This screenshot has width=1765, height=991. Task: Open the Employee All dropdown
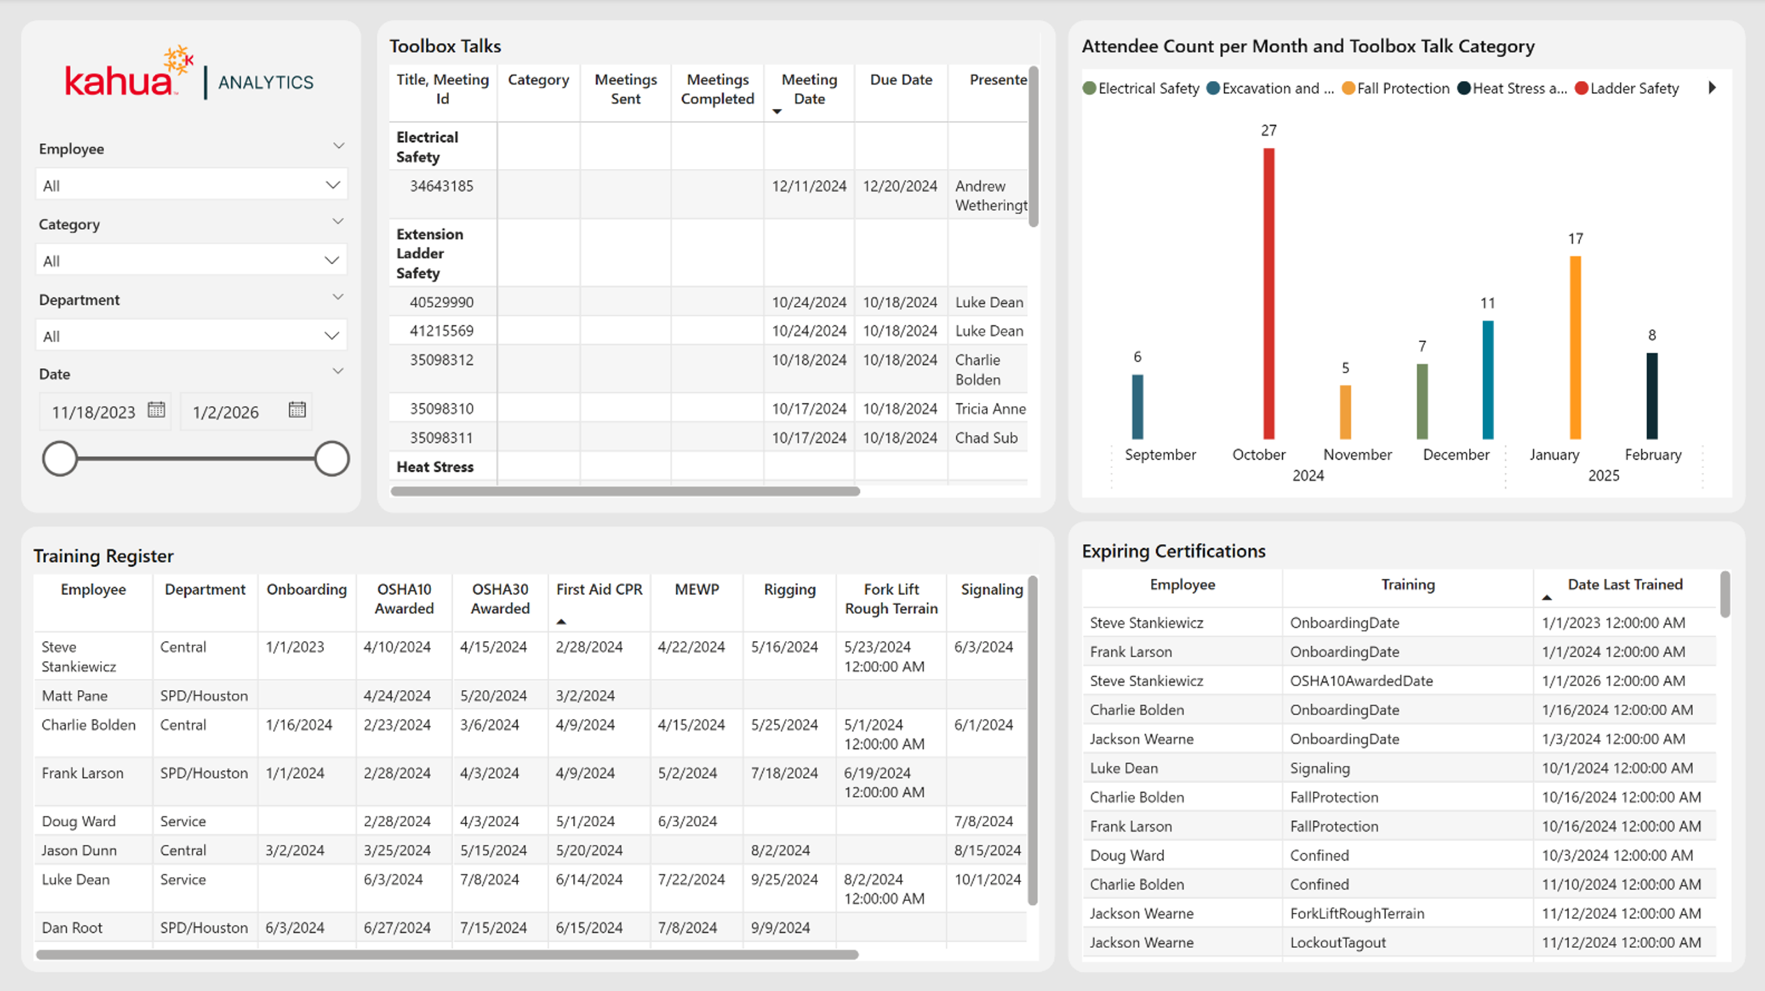(191, 185)
